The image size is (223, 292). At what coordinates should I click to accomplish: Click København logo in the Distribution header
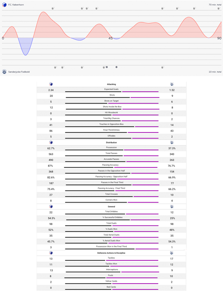click(51, 142)
